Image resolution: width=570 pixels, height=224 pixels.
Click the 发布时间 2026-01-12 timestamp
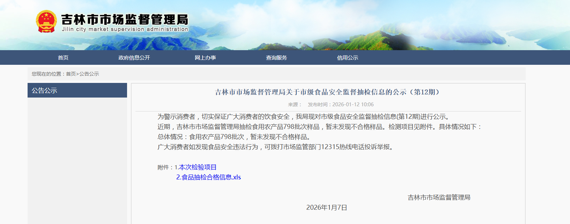pyautogui.click(x=341, y=105)
